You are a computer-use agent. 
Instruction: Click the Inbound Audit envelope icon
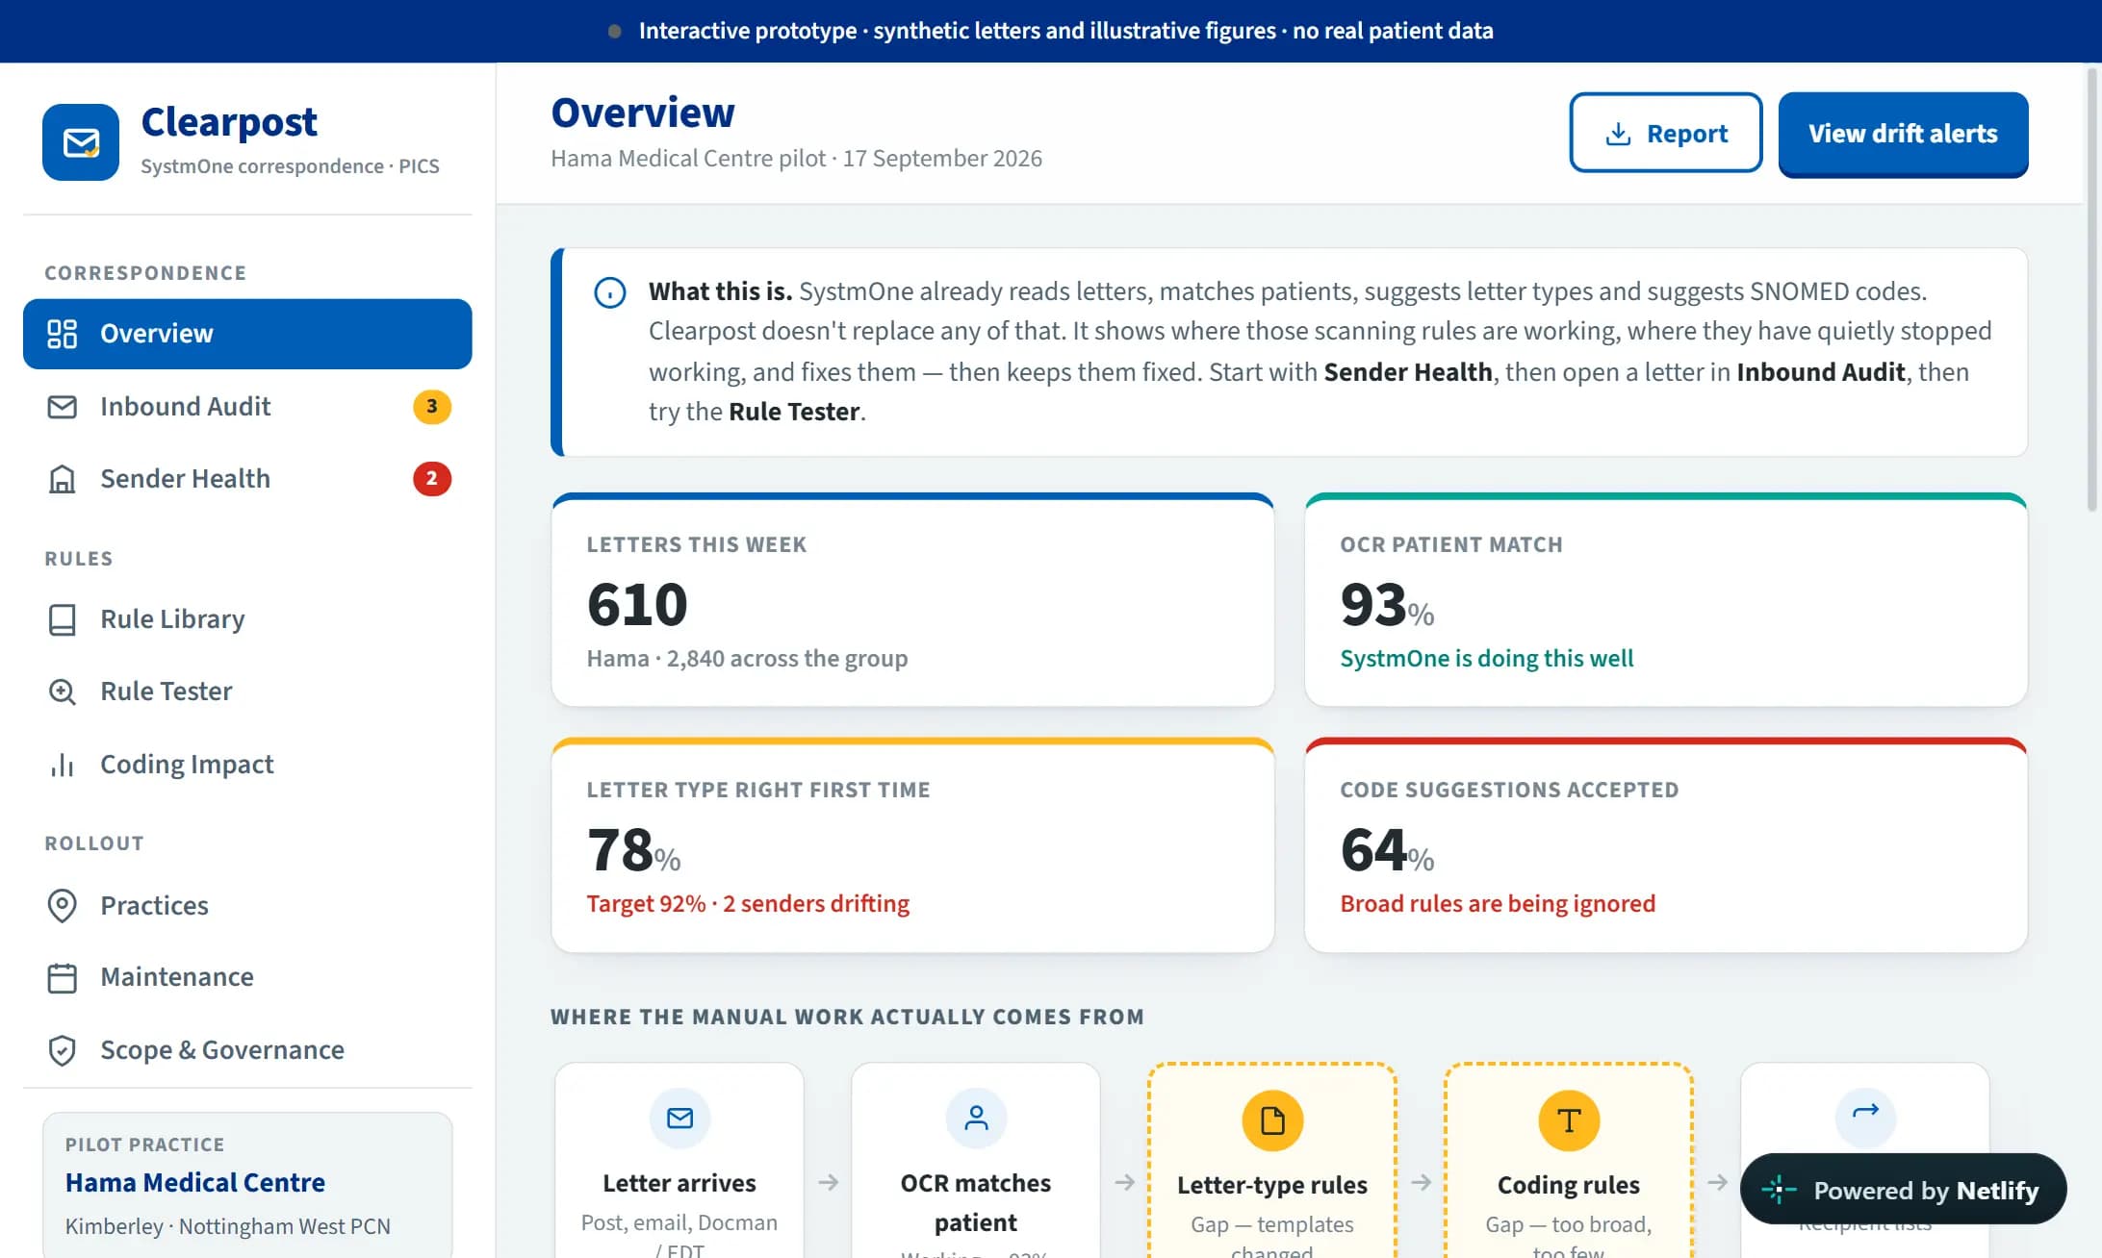tap(63, 407)
